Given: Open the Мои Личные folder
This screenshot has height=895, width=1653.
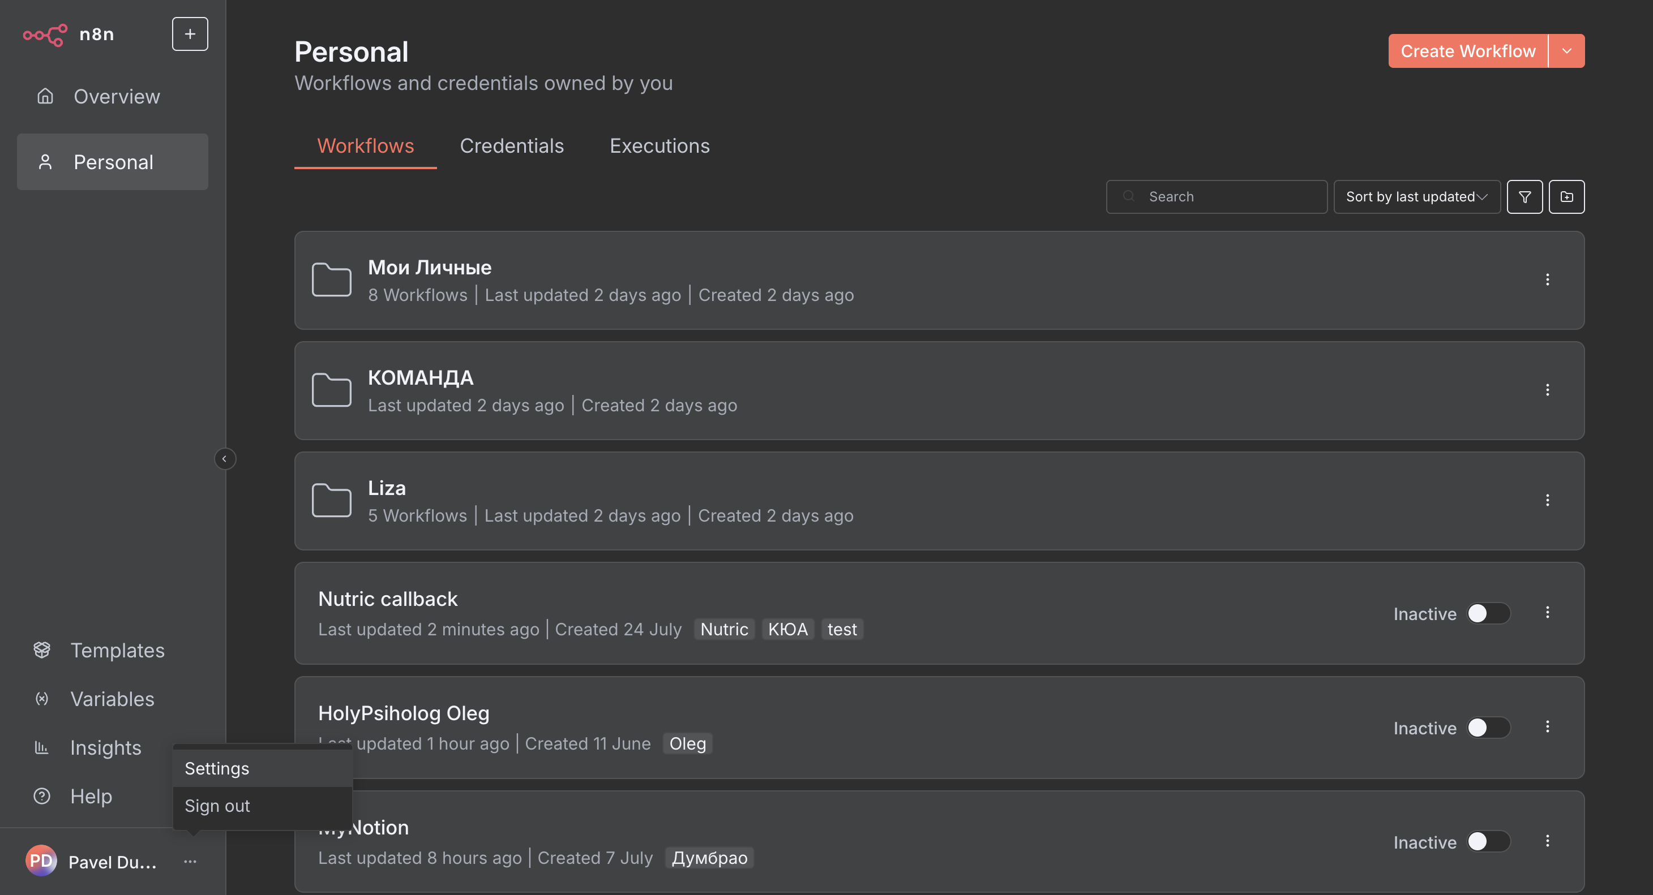Looking at the screenshot, I should pyautogui.click(x=429, y=268).
